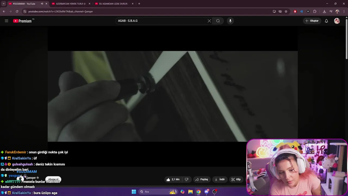The height and width of the screenshot is (196, 348).
Task: Open a new browser tab
Action: pyautogui.click(x=139, y=4)
